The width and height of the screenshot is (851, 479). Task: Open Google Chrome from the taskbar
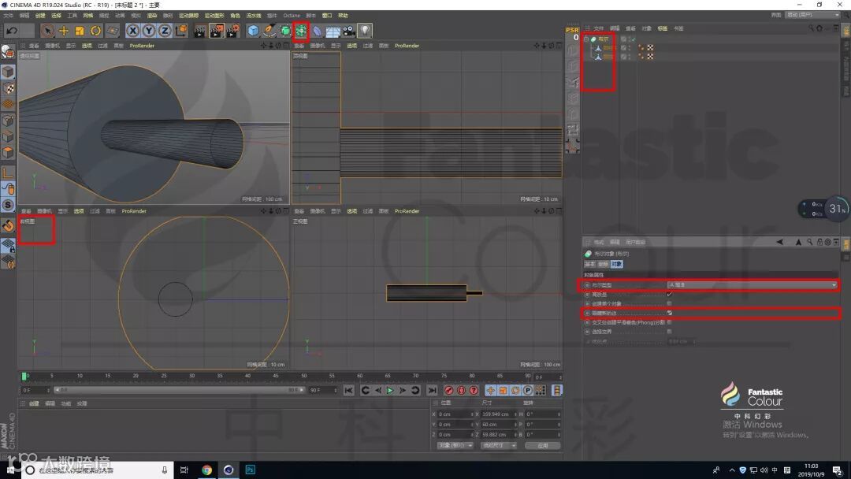(206, 470)
